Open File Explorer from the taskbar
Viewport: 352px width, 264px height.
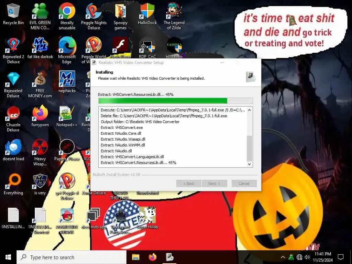tap(135, 257)
